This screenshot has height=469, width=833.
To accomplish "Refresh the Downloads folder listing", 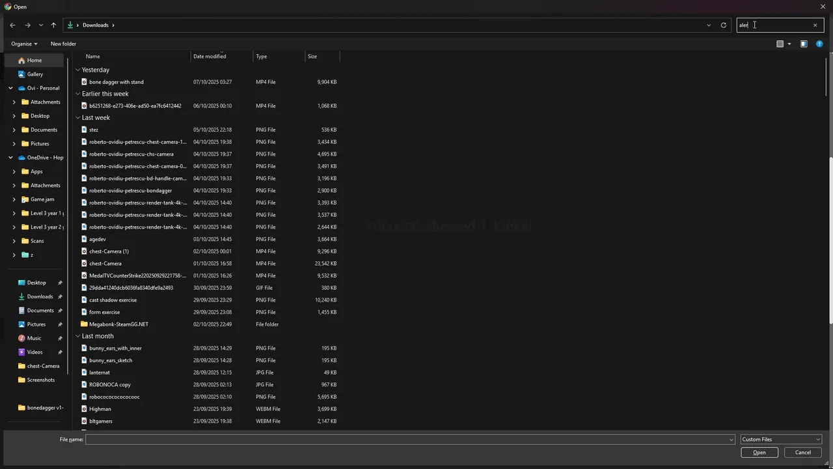I will pyautogui.click(x=723, y=25).
